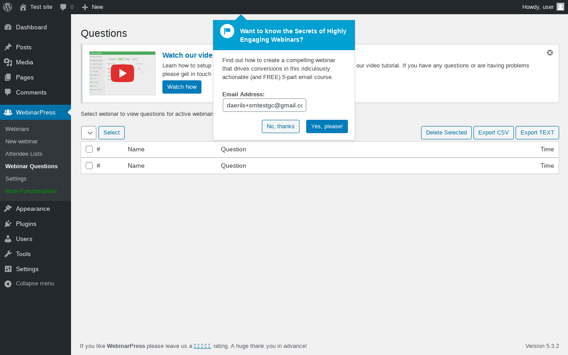
Task: Click the five-star rating link in footer
Action: 202,346
